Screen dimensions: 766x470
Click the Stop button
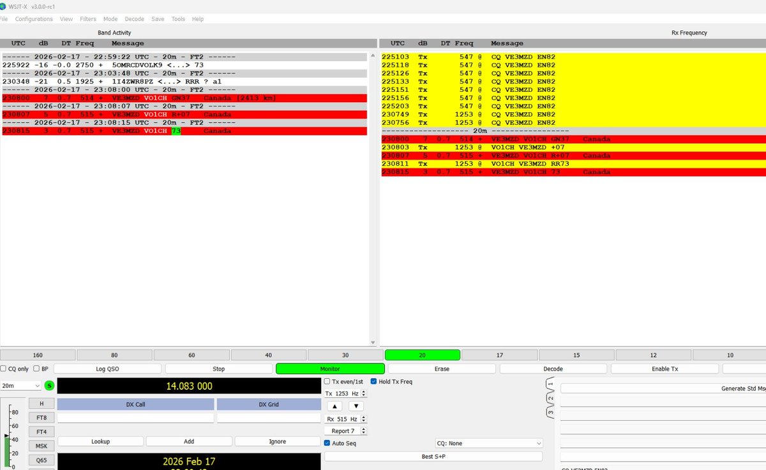coord(218,369)
